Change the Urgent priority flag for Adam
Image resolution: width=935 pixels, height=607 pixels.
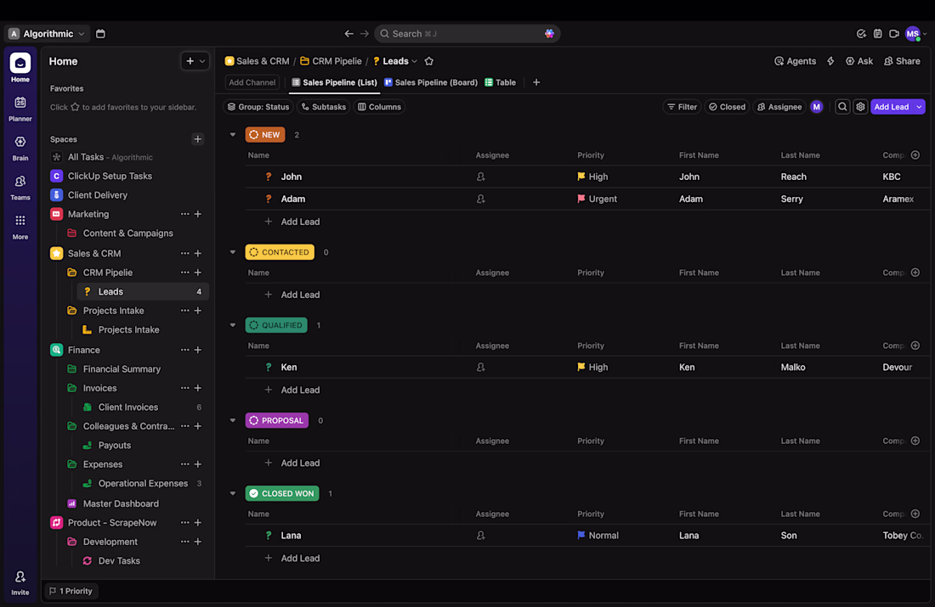[598, 199]
